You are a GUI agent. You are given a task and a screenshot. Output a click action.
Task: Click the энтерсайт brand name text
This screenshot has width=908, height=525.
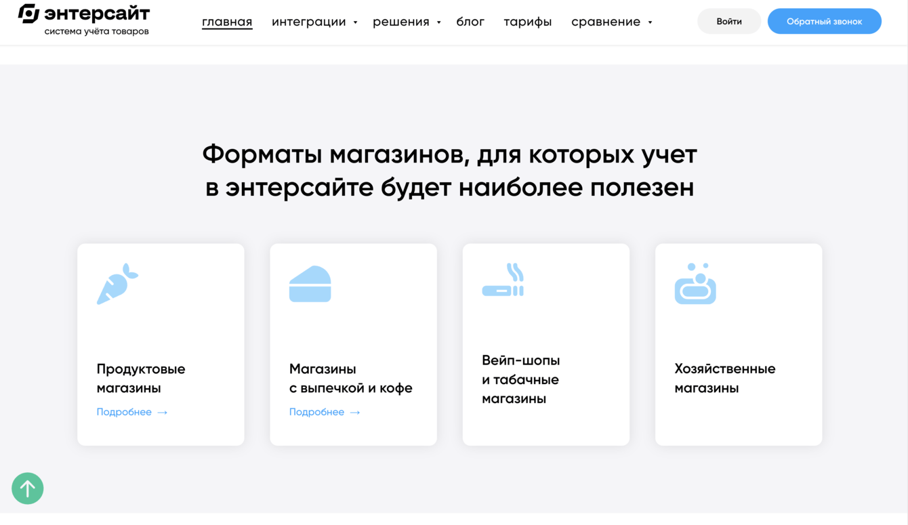[x=97, y=14]
